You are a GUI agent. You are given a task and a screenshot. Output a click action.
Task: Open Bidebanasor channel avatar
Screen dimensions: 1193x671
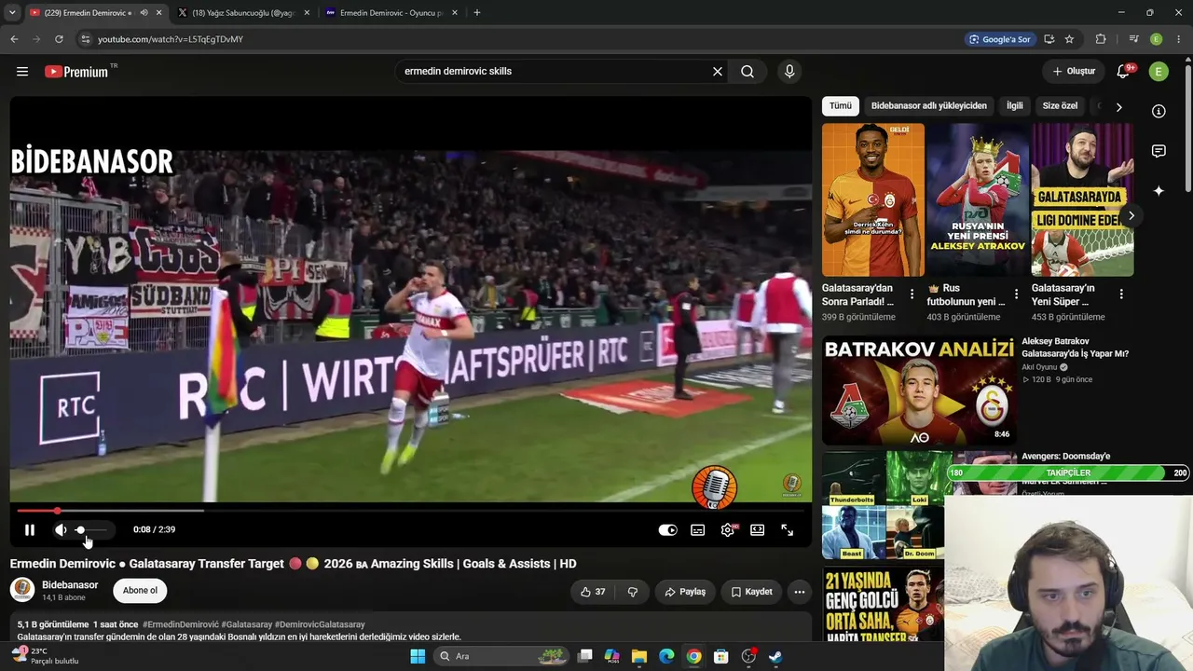pyautogui.click(x=22, y=590)
